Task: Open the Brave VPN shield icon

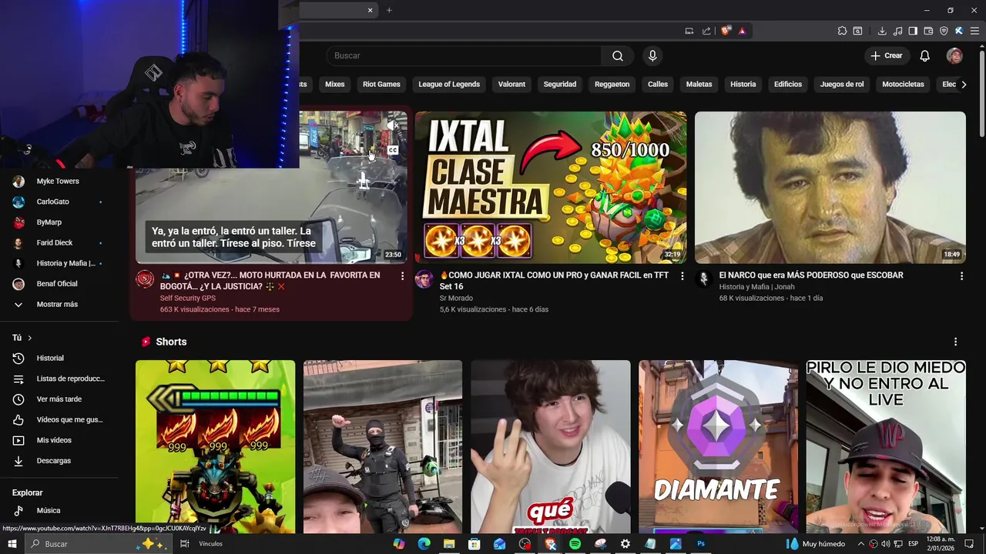Action: (944, 31)
